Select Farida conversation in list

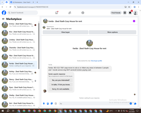click(19, 65)
